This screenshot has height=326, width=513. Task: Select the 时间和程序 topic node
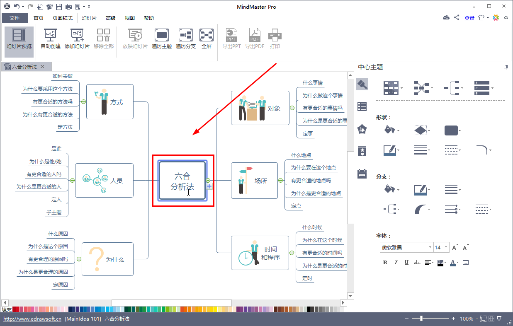pyautogui.click(x=260, y=253)
